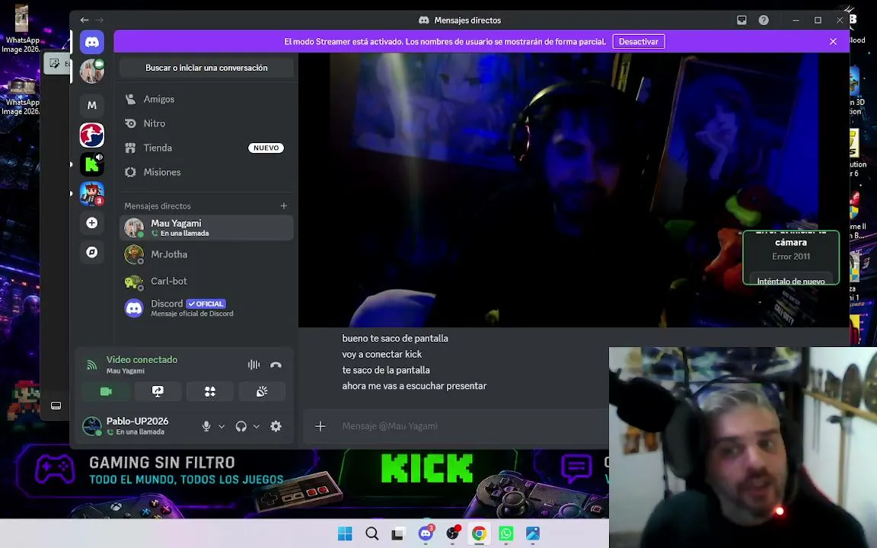This screenshot has height=548, width=877.
Task: Open the official Discord messages conversation
Action: [206, 307]
